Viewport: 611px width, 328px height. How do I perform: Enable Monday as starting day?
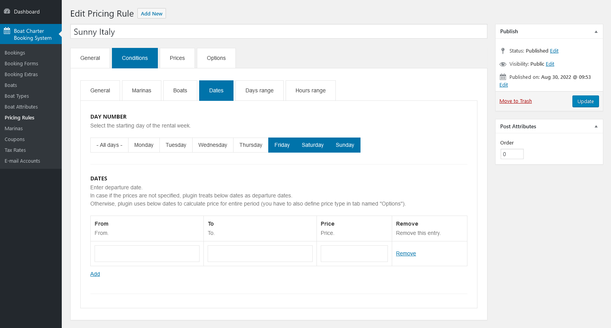(x=144, y=145)
